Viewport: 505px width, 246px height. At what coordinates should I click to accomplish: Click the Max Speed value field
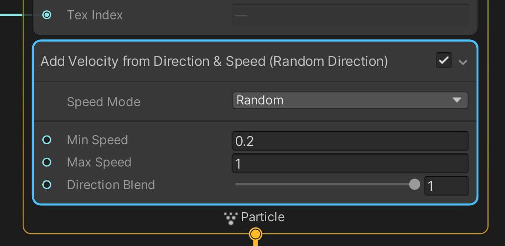350,163
